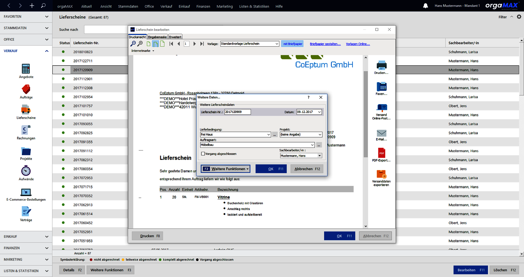Open the Datum date dropdown
Image resolution: width=524 pixels, height=277 pixels.
tap(319, 112)
